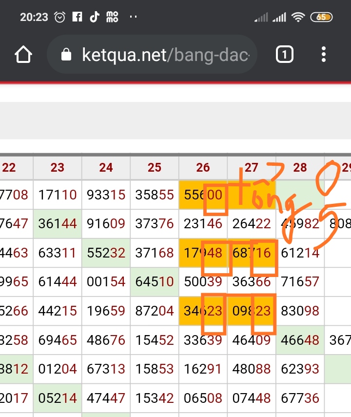Screen dimensions: 351x417
Task: Select column header 25
Action: coord(155,168)
